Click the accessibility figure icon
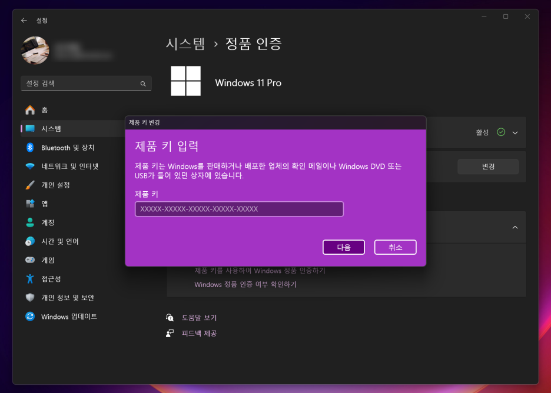This screenshot has width=551, height=393. 30,279
